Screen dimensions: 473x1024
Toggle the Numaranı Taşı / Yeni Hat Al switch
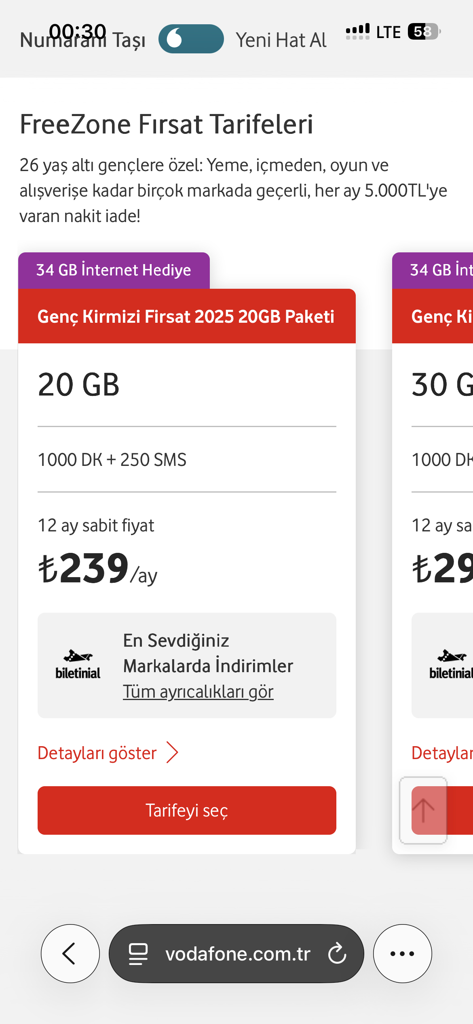(191, 39)
